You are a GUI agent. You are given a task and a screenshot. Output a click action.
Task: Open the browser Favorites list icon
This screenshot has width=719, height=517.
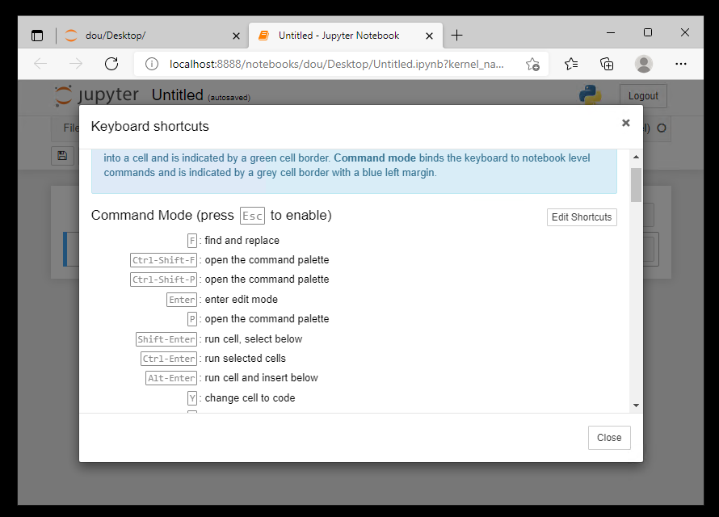click(571, 64)
